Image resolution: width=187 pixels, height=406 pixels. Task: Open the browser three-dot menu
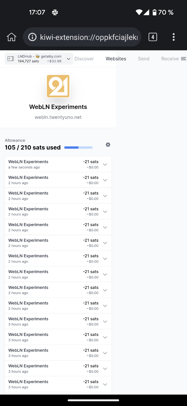[x=174, y=37]
